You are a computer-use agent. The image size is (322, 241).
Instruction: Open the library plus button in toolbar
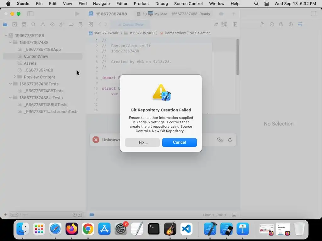(x=234, y=14)
